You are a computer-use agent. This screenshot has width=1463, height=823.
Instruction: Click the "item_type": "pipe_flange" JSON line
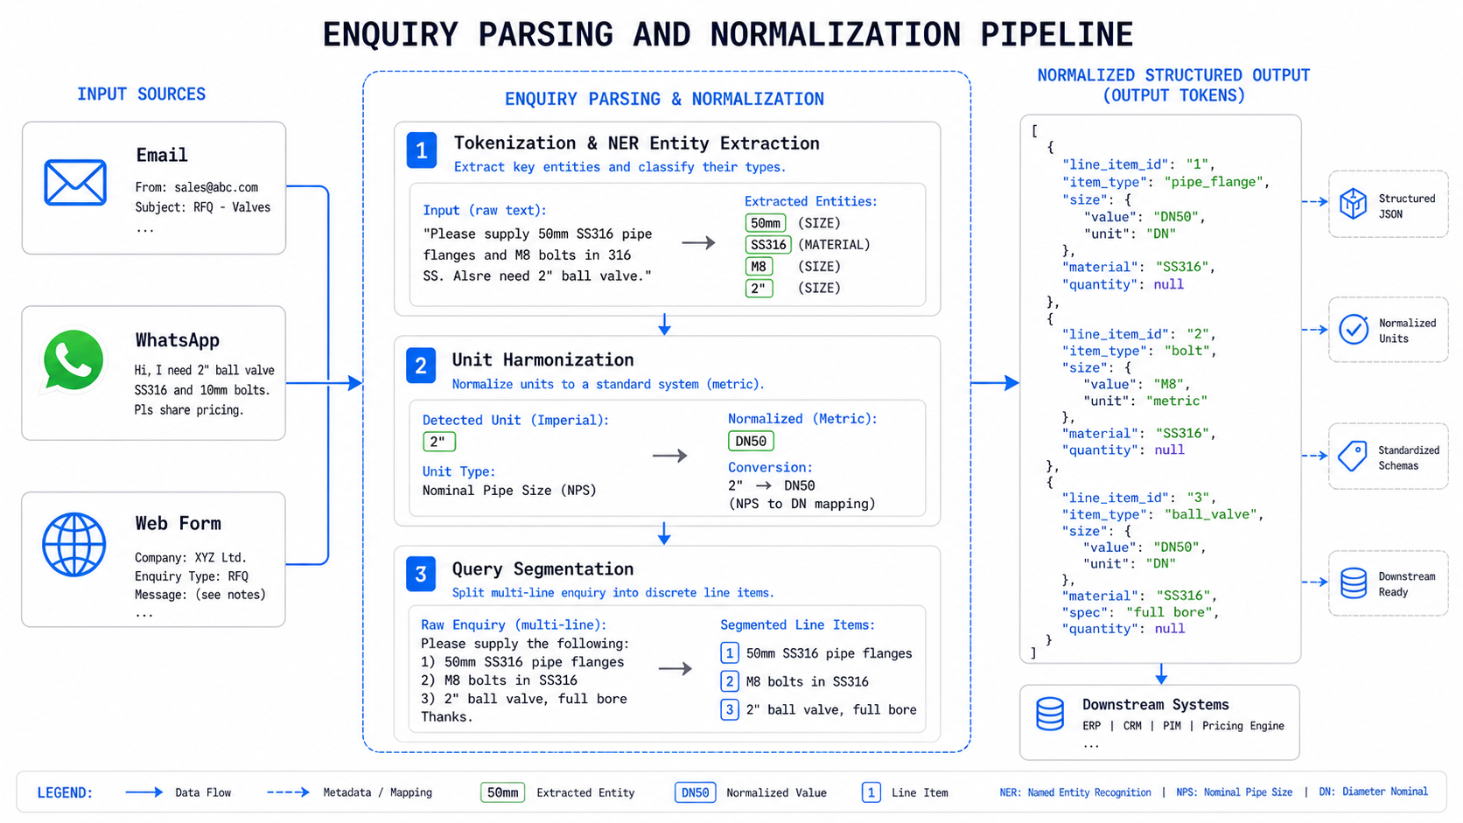tap(1166, 182)
